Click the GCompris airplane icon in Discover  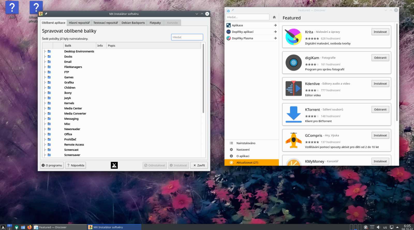[293, 140]
